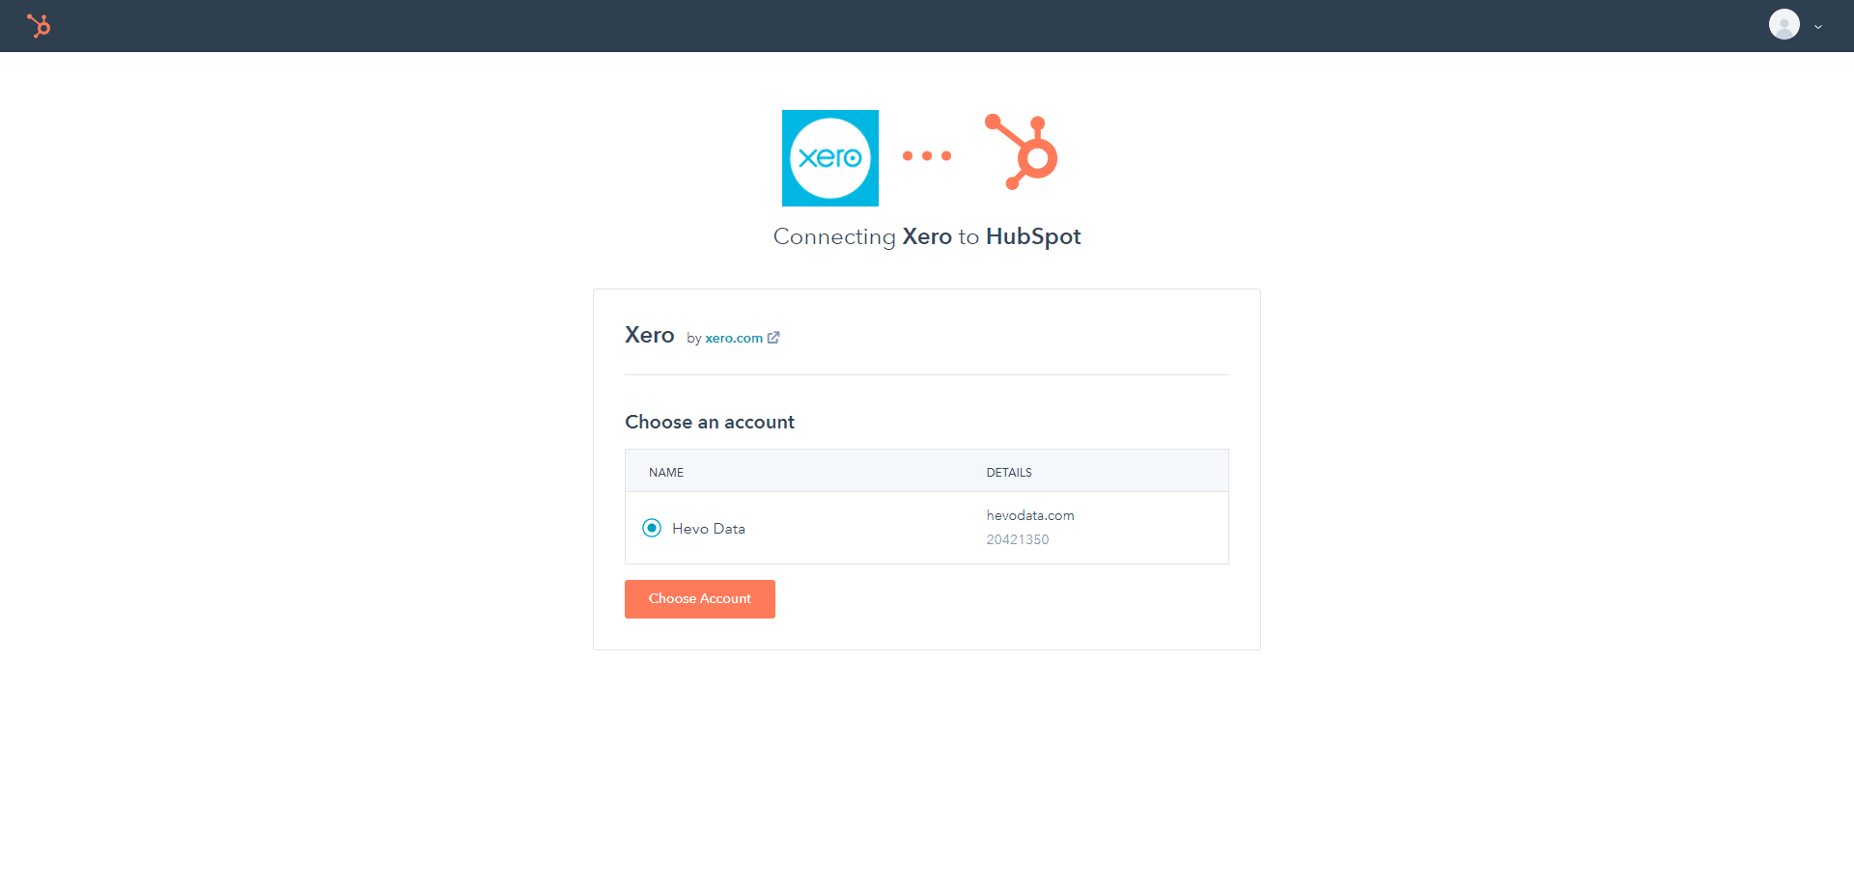Click the external link icon next to xero.com

point(773,337)
